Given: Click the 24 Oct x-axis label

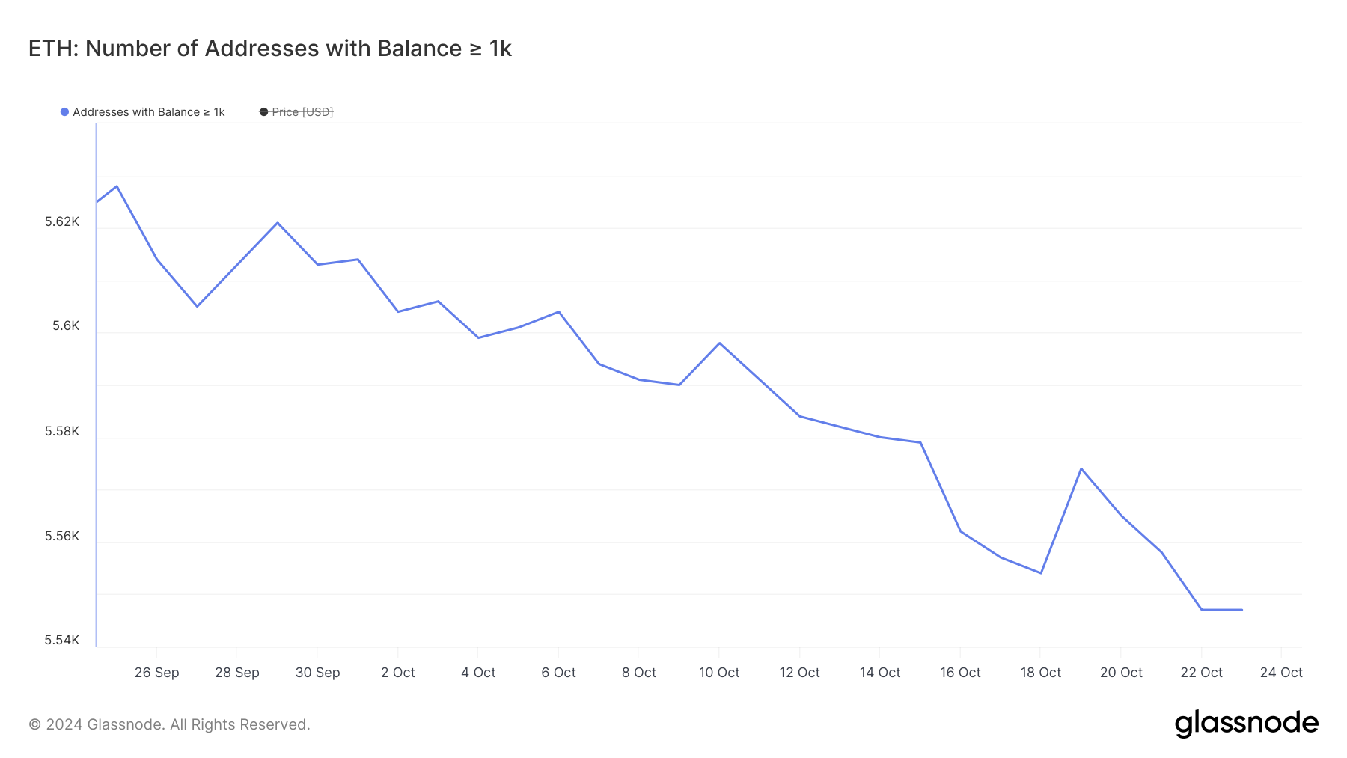Looking at the screenshot, I should (x=1281, y=673).
